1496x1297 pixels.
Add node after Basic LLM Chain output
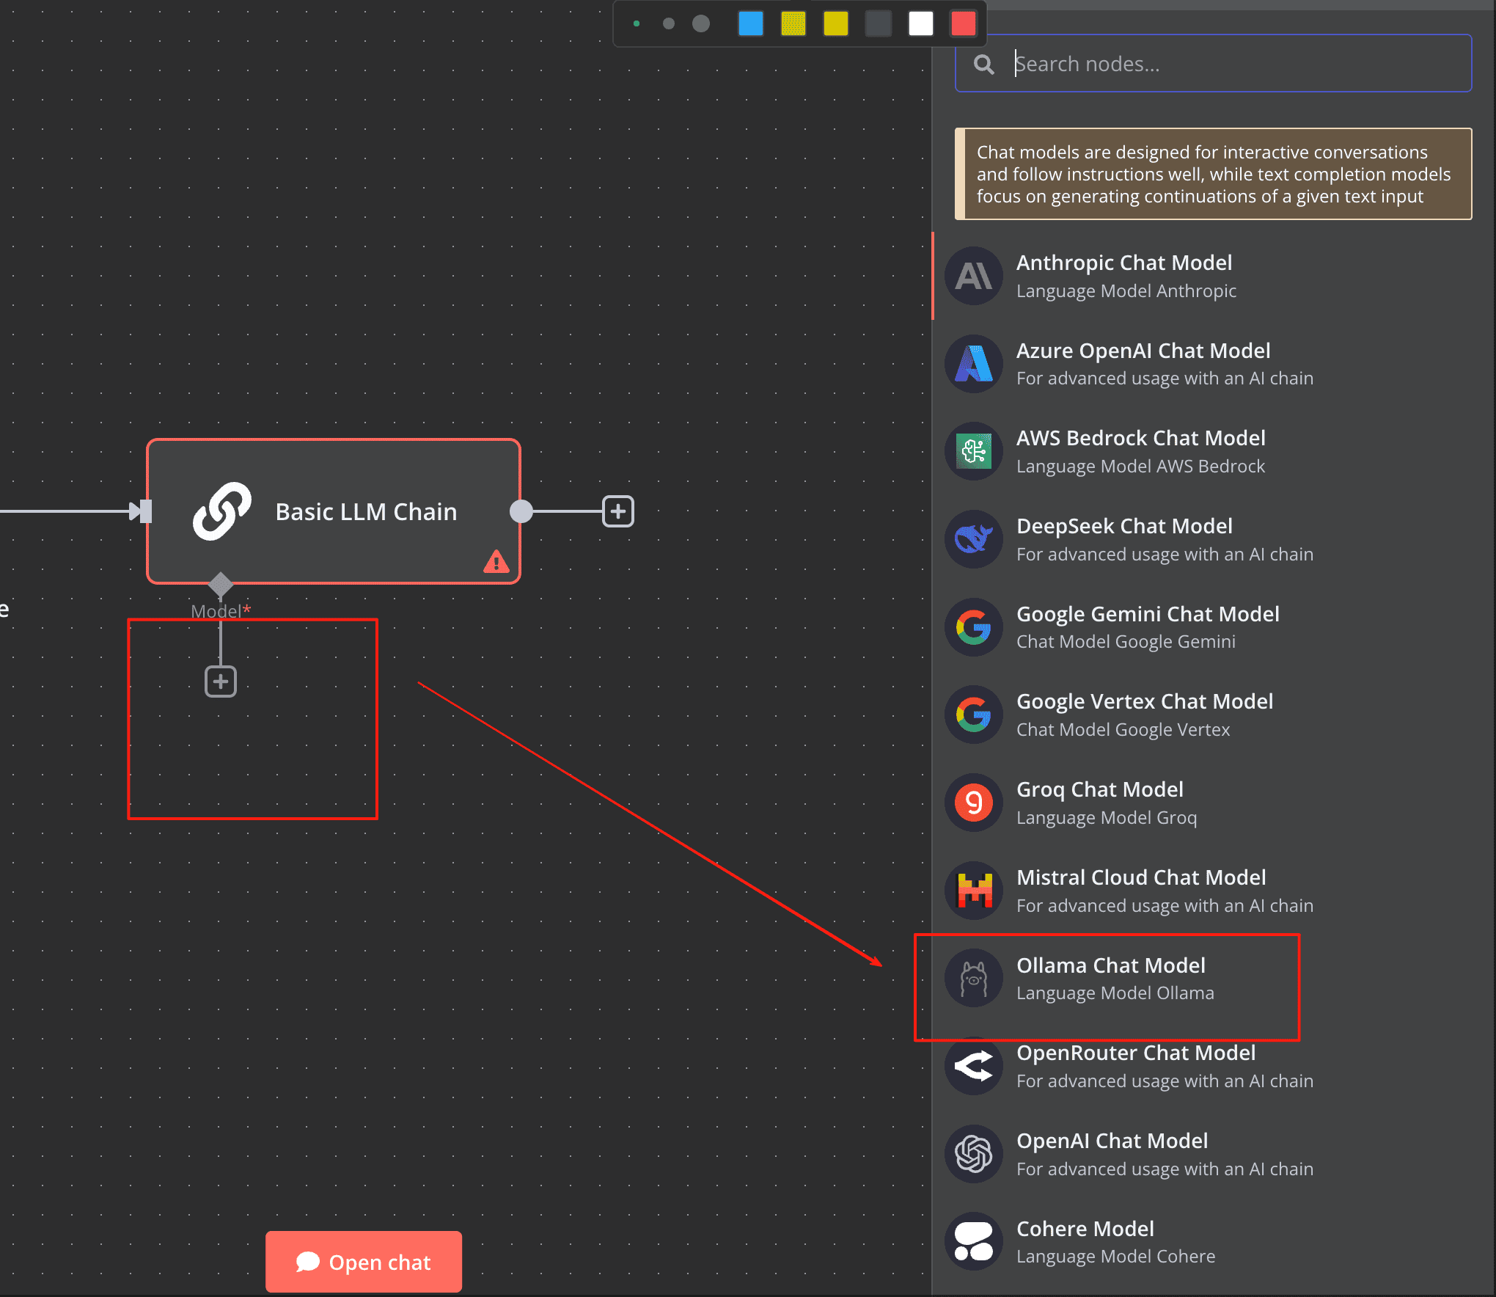[x=617, y=511]
